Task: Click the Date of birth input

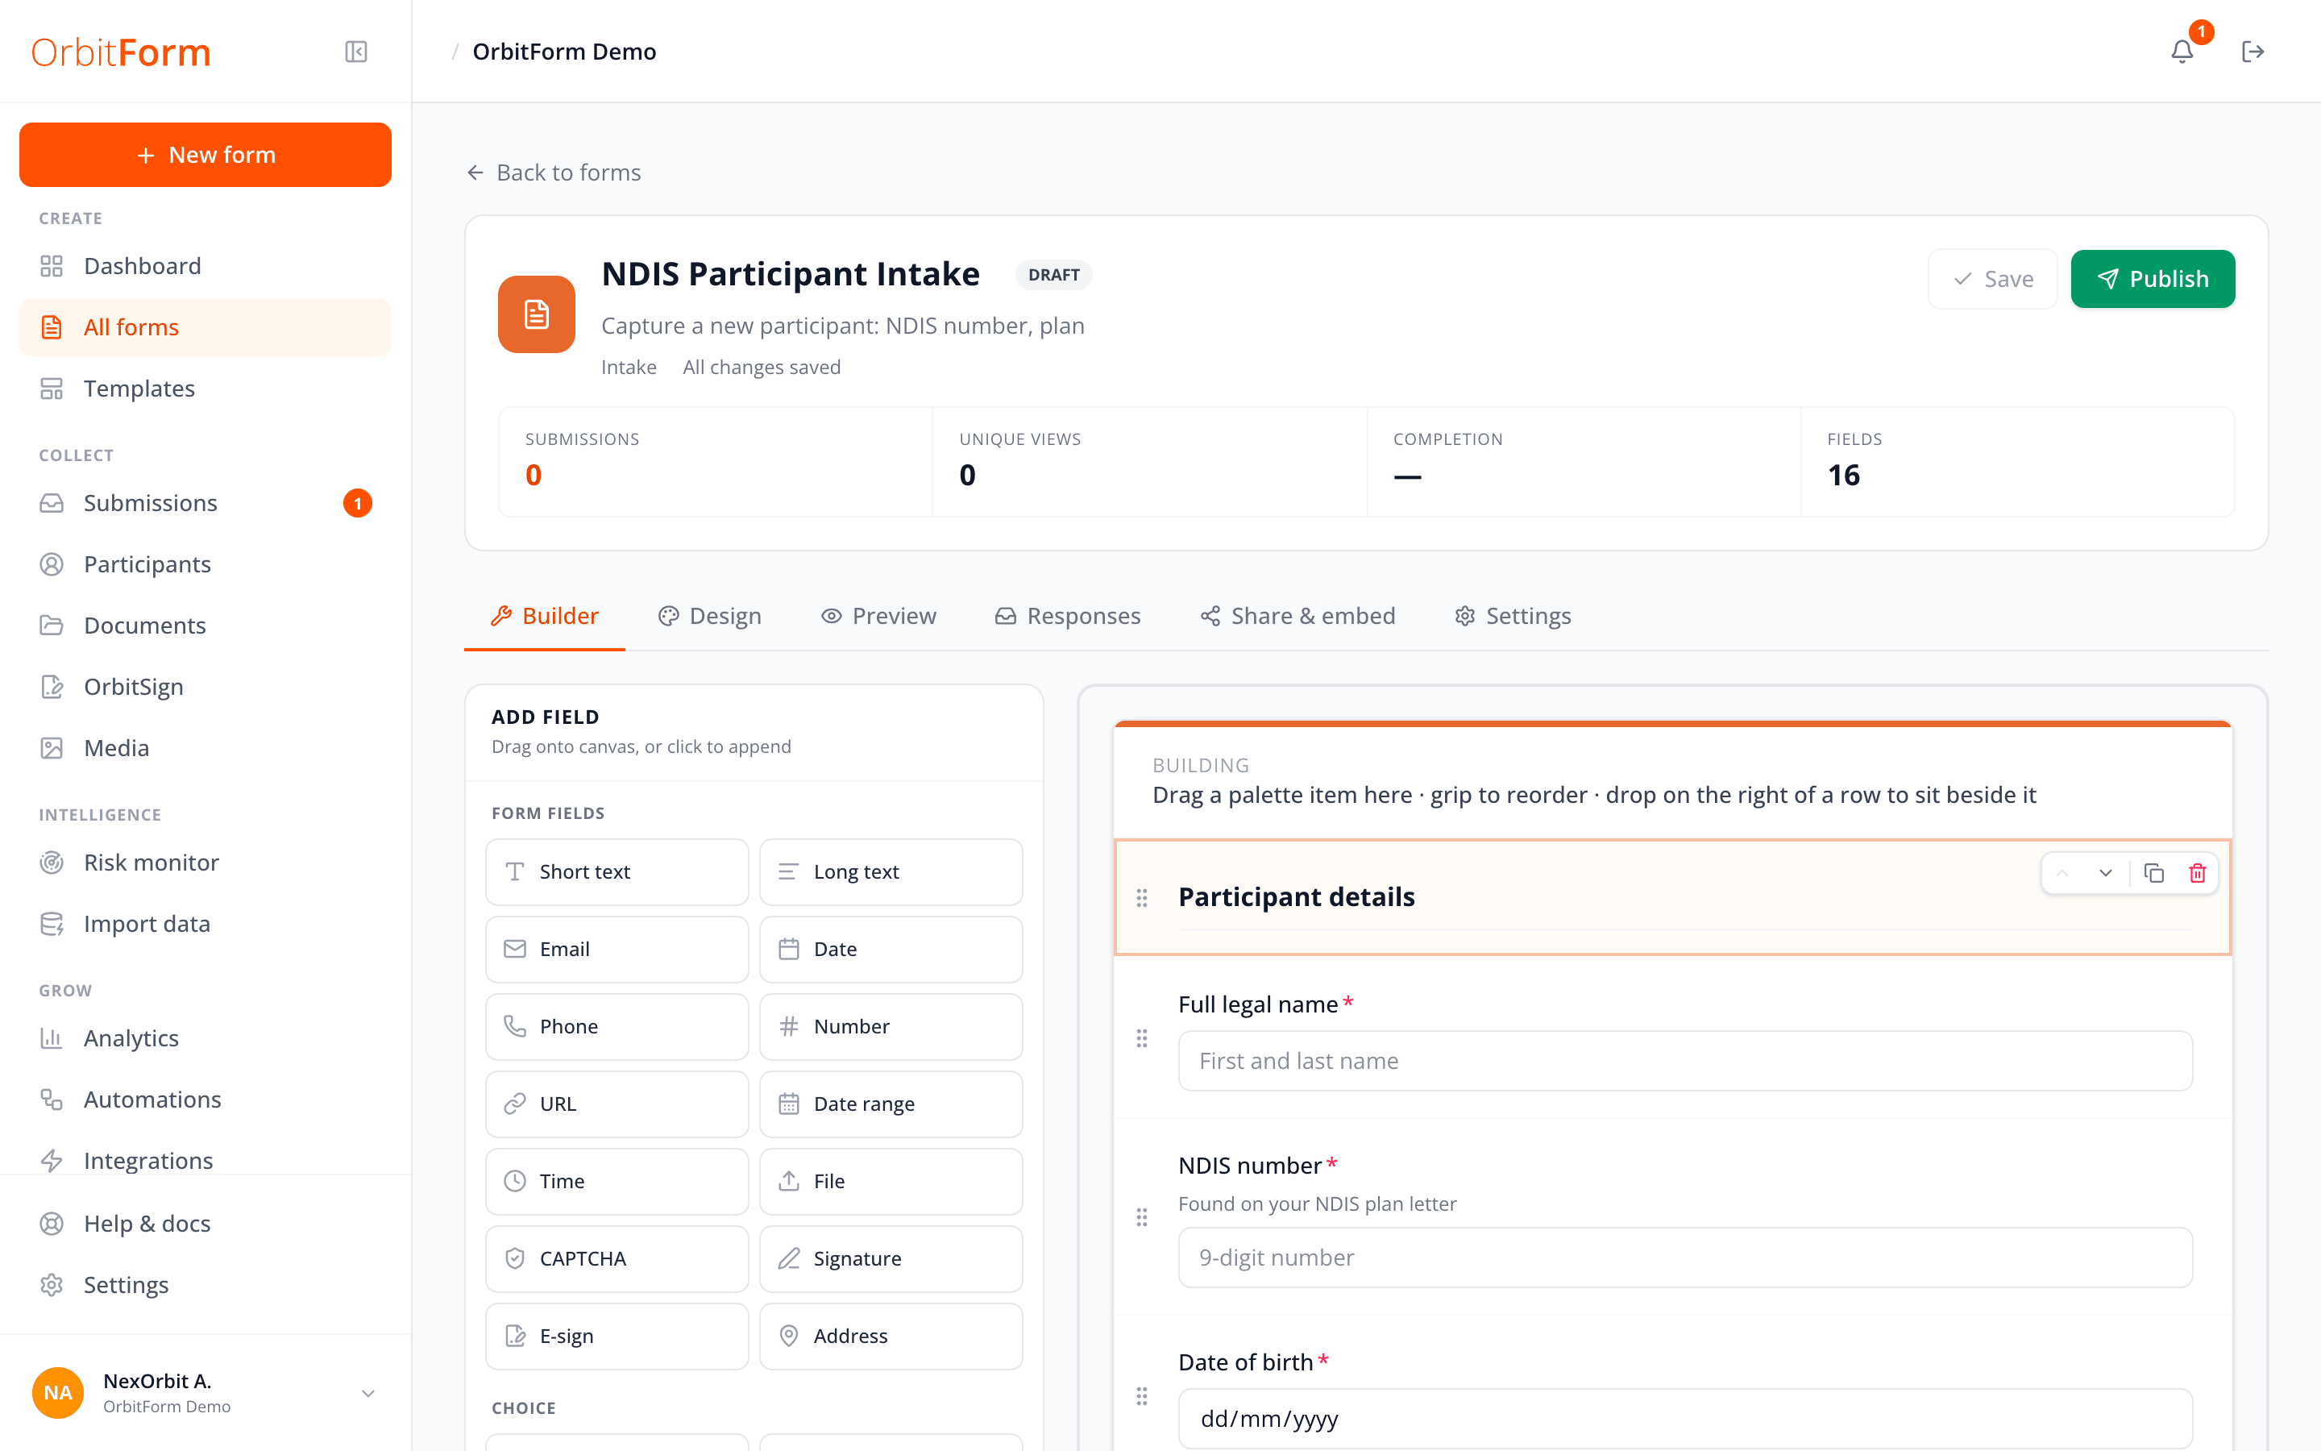Action: coord(1685,1419)
